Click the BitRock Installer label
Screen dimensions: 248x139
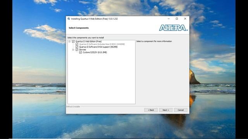73,107
